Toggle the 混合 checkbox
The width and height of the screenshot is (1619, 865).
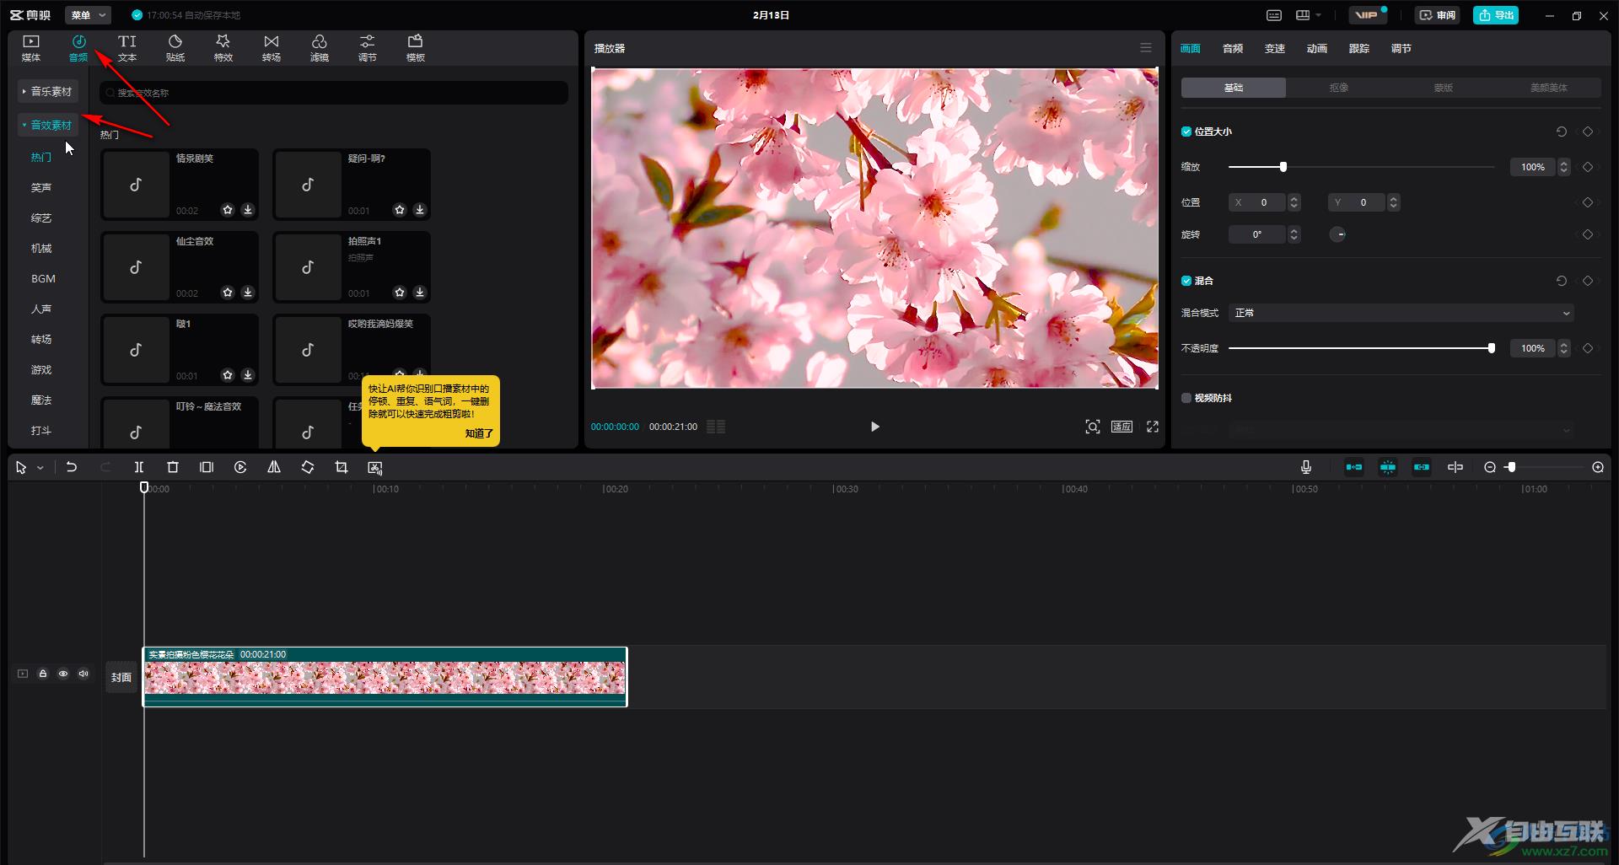1186,281
